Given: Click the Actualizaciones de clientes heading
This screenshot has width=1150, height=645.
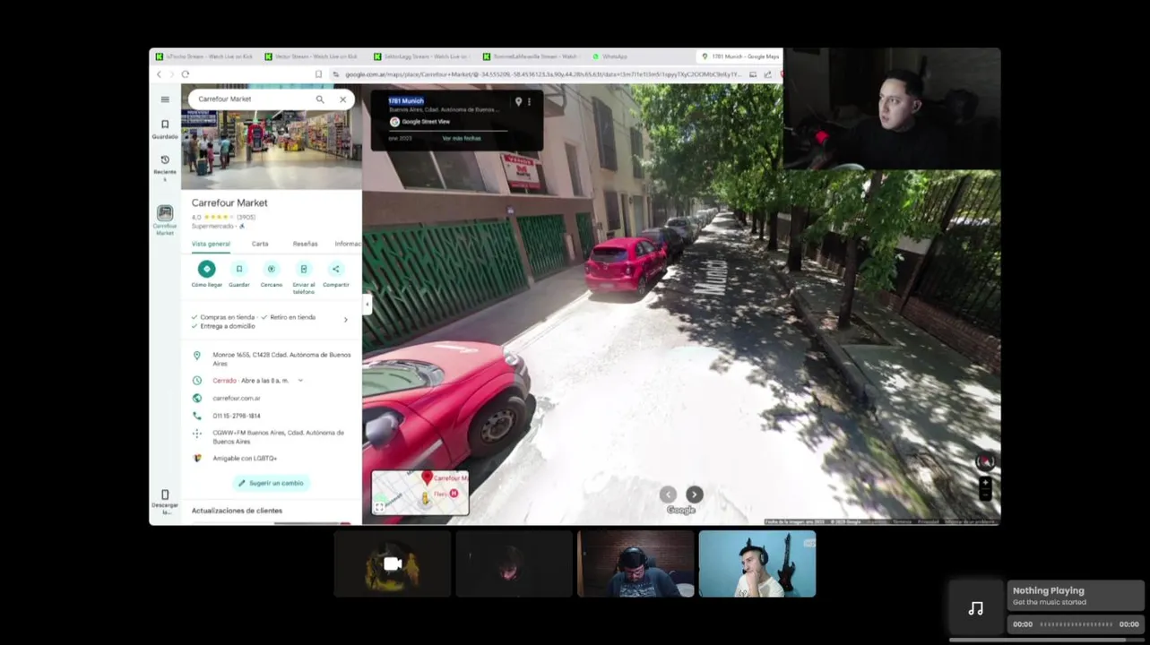Looking at the screenshot, I should point(237,511).
